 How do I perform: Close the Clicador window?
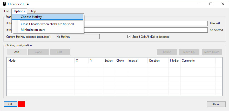coord(223,4)
